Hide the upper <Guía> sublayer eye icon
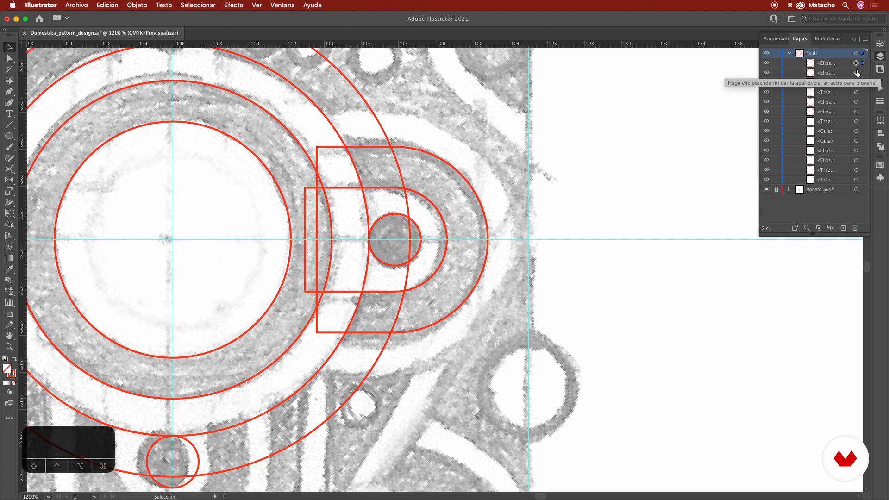The width and height of the screenshot is (889, 500). pyautogui.click(x=766, y=131)
